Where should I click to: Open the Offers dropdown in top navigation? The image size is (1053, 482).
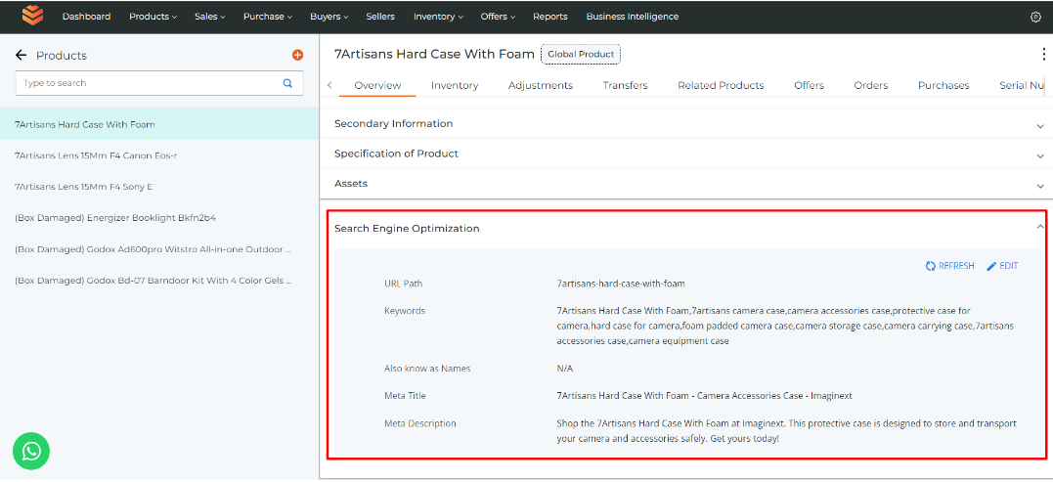(x=498, y=16)
